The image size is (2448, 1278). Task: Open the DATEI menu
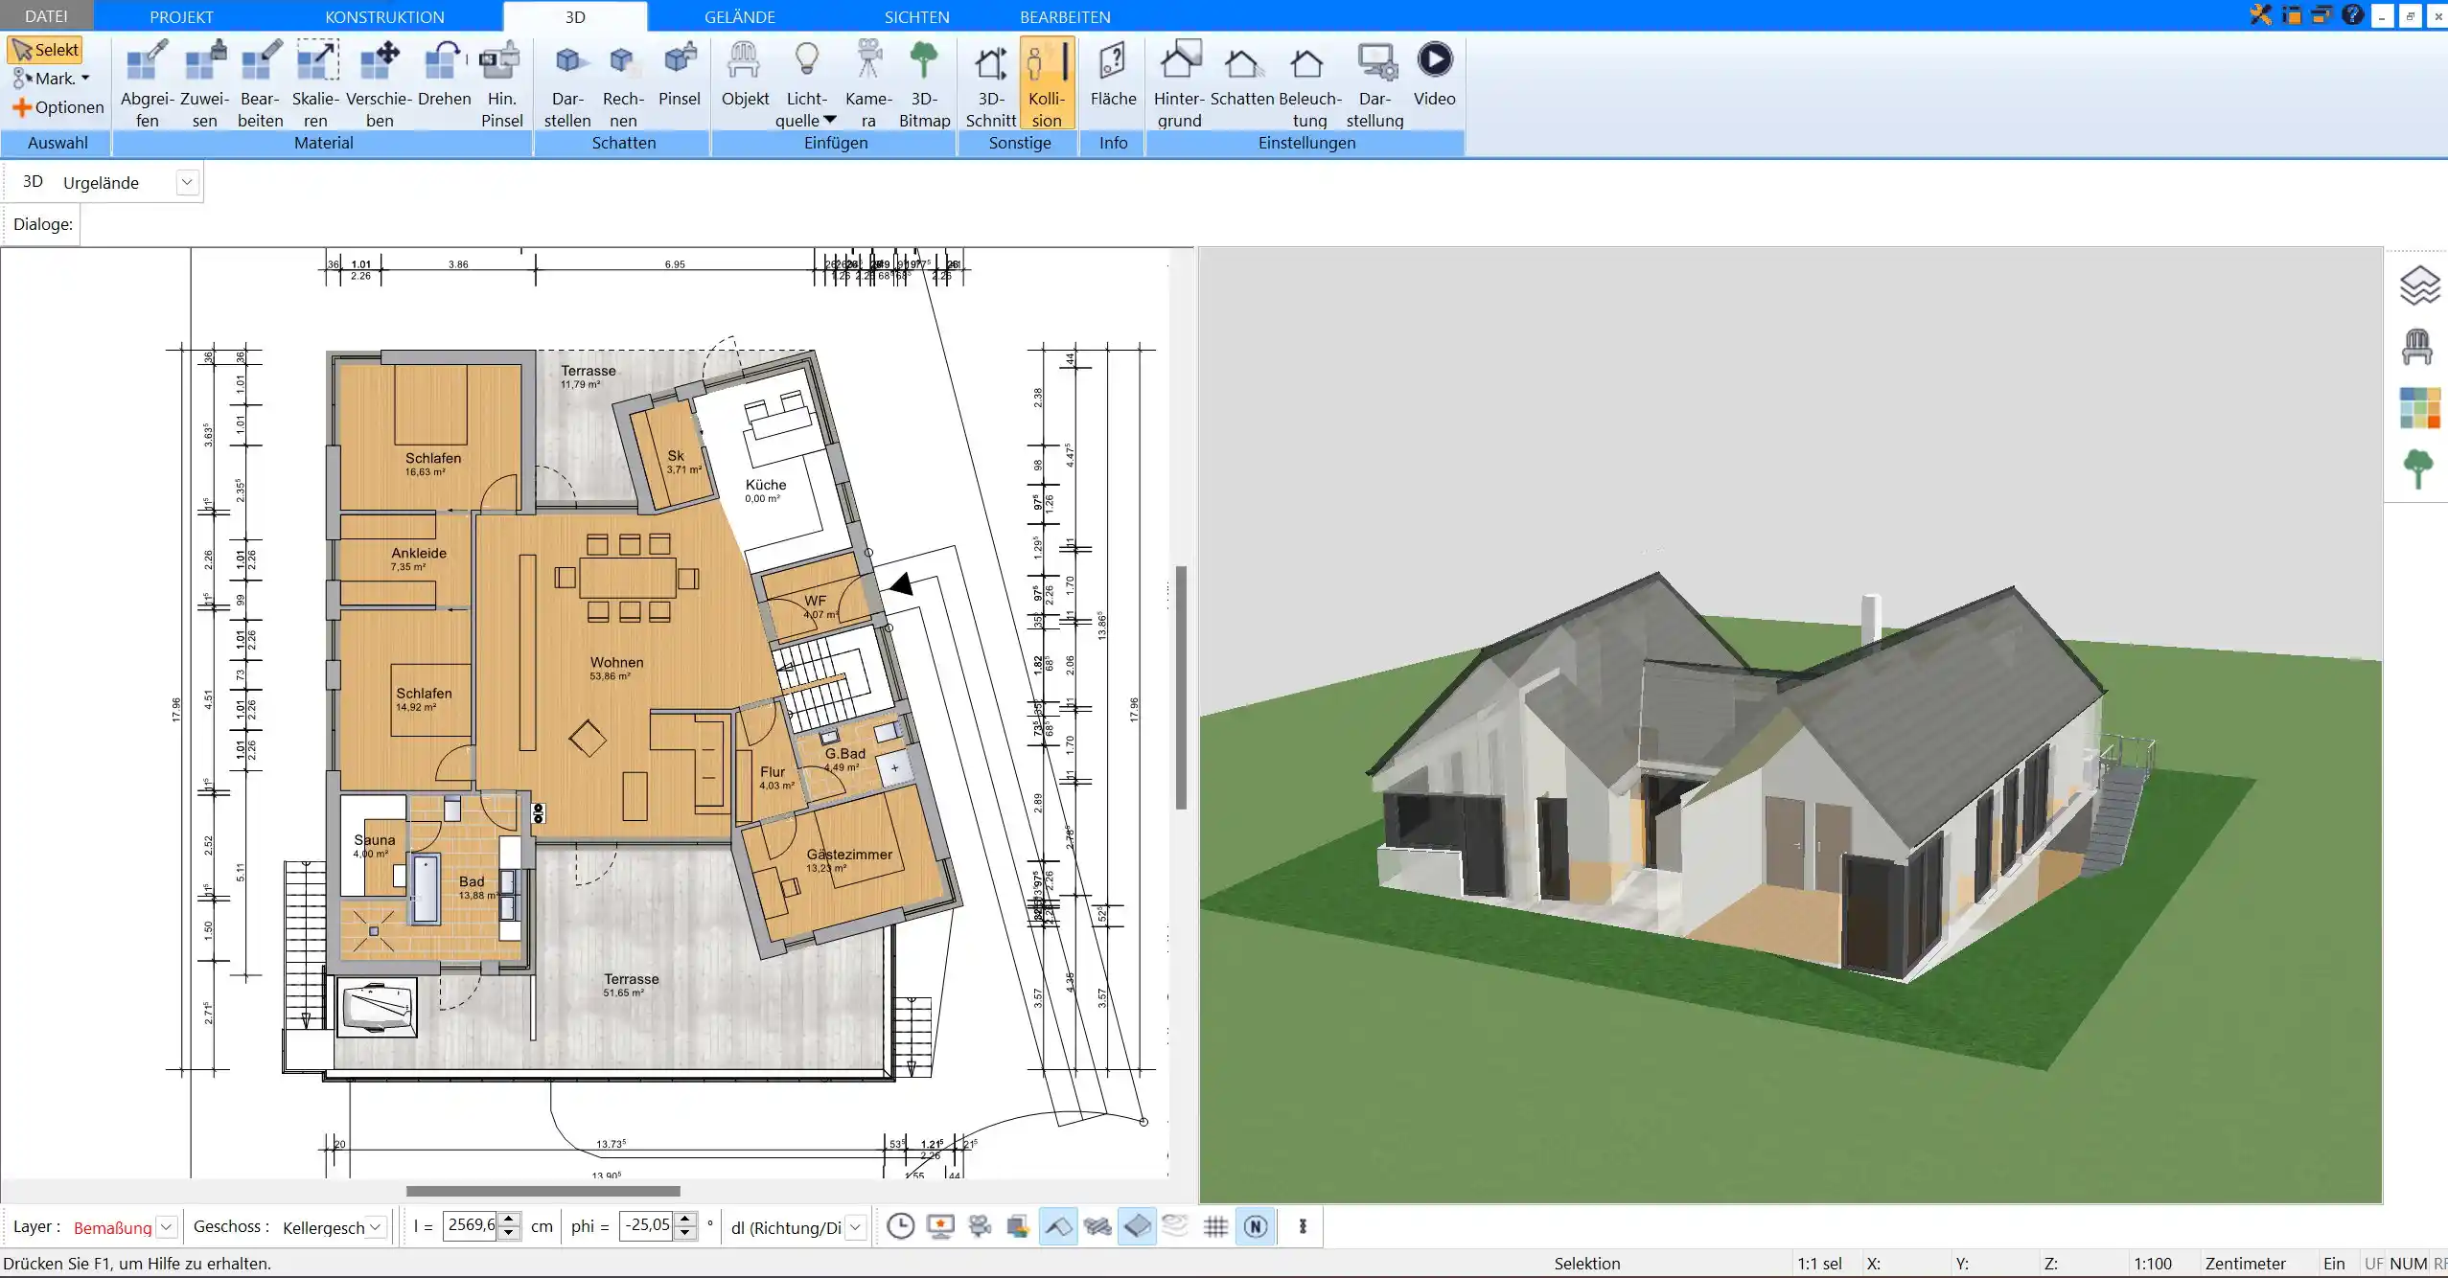click(x=46, y=16)
